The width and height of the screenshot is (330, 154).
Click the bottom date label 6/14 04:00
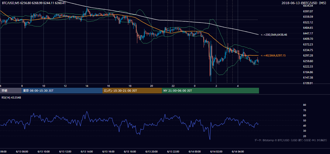238,152
